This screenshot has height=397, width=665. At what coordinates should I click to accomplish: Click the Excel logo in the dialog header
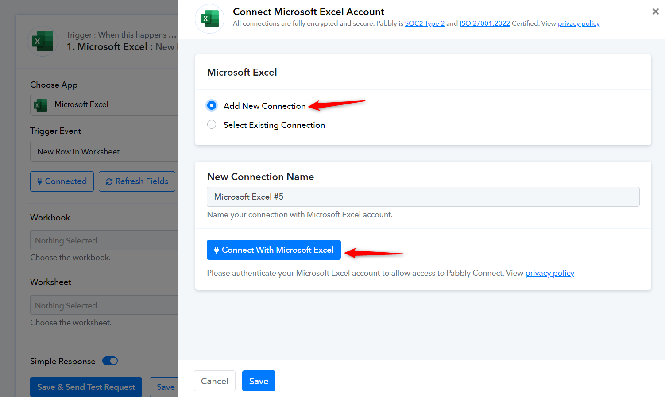(x=210, y=19)
